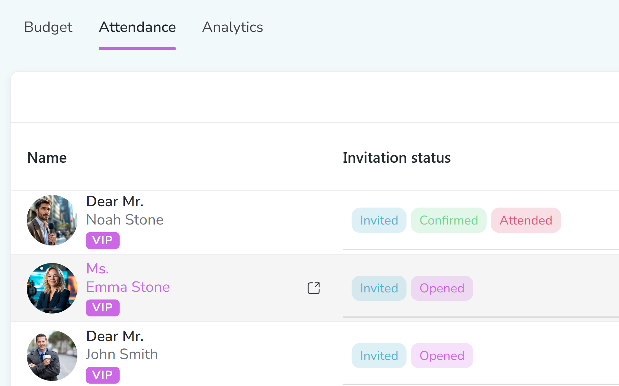Click 'Dear Mr.' text above Noah Stone

pos(115,201)
